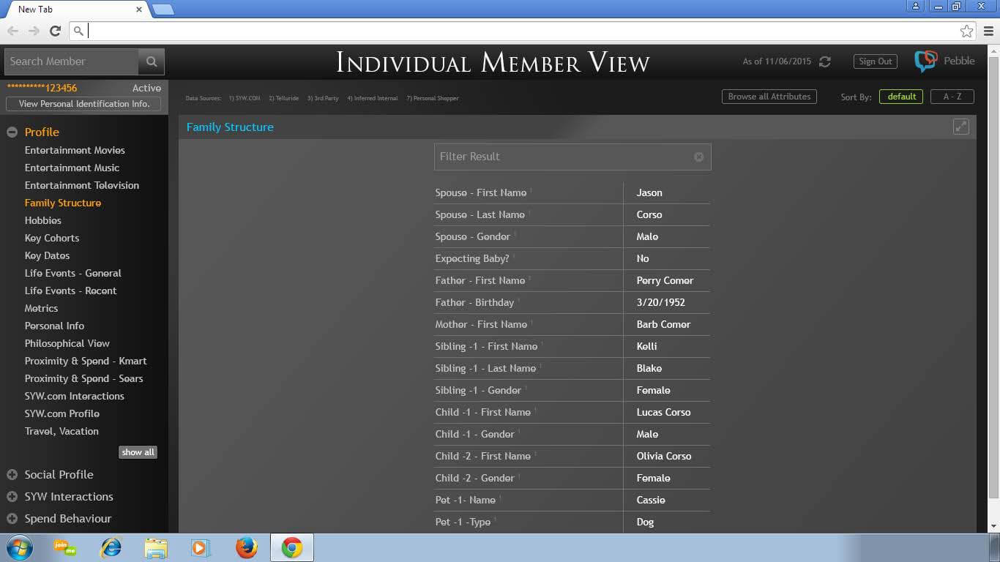Image resolution: width=1000 pixels, height=562 pixels.
Task: Expand Family Structure panel to full screen
Action: [960, 127]
